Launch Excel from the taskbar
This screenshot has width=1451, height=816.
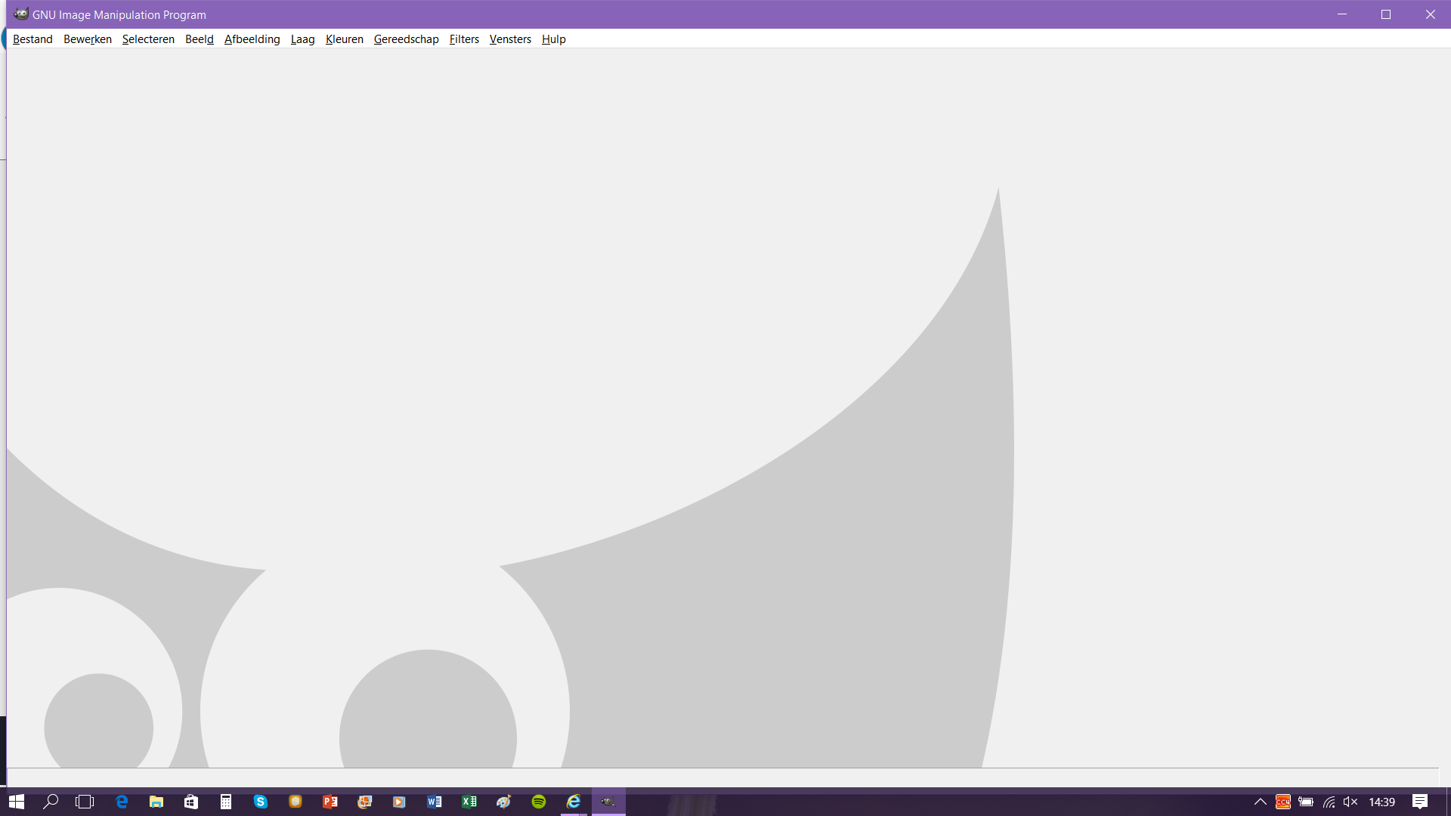tap(469, 802)
